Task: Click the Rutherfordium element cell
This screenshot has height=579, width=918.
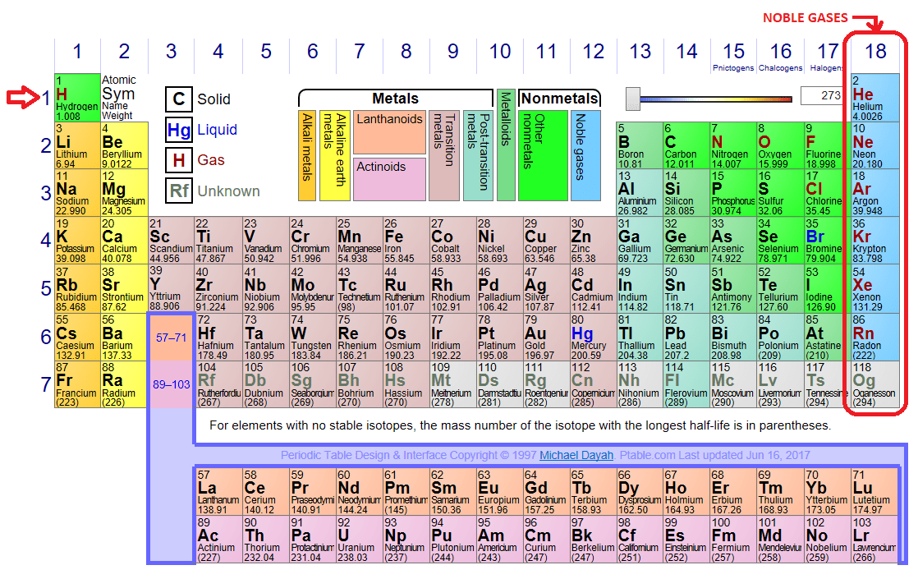Action: click(218, 384)
